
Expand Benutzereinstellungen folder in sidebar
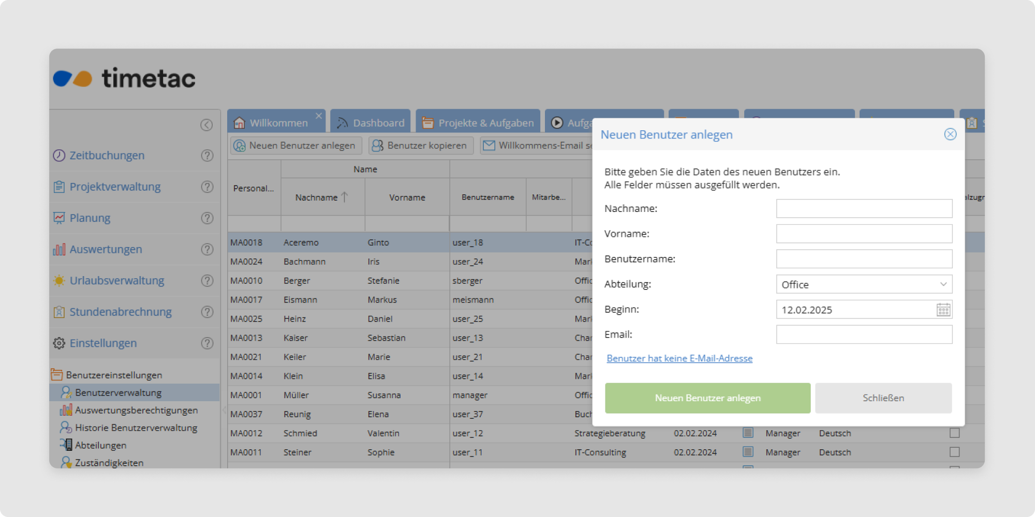[113, 375]
